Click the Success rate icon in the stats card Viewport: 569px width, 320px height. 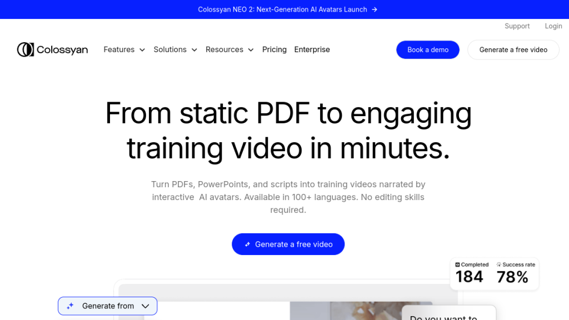pyautogui.click(x=499, y=265)
